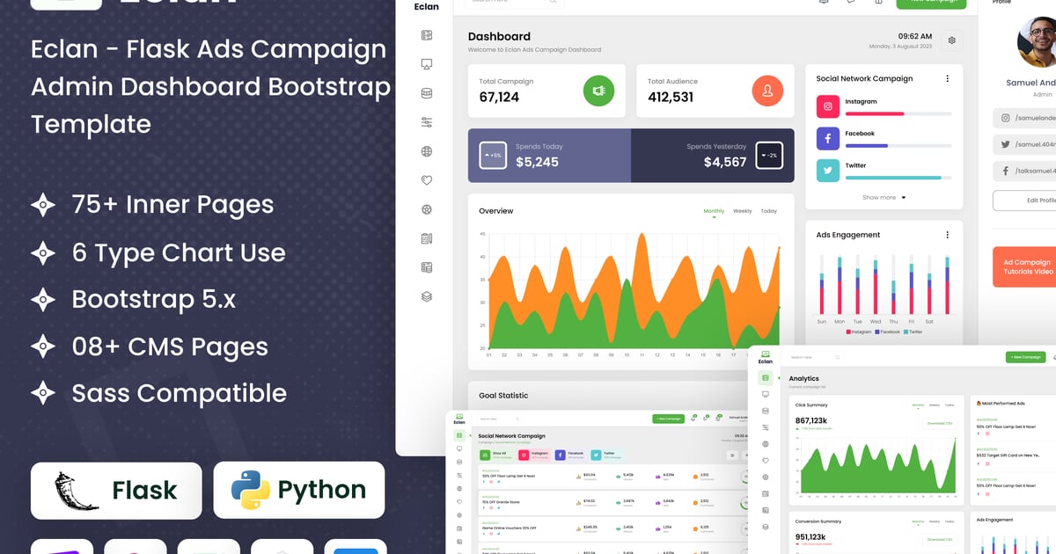Open the /talksamuel Facebook profile link

pyautogui.click(x=1024, y=171)
